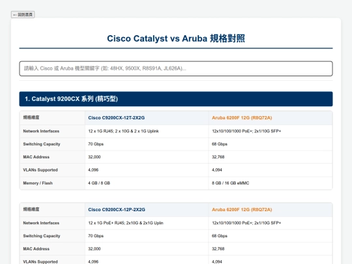This screenshot has width=352, height=264.
Task: Click the Cisco Catalyst vs Aruba page title
Action: [x=176, y=38]
